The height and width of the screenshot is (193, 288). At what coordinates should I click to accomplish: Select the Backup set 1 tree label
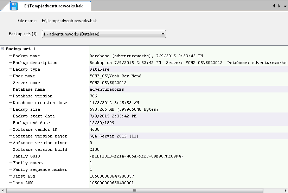click(21, 49)
